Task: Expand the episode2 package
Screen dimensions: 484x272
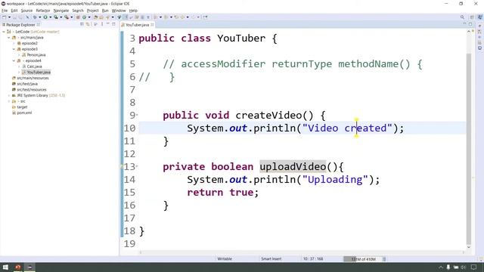Action: tap(14, 43)
